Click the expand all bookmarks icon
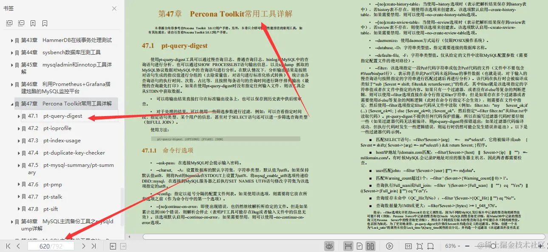 pyautogui.click(x=9, y=23)
